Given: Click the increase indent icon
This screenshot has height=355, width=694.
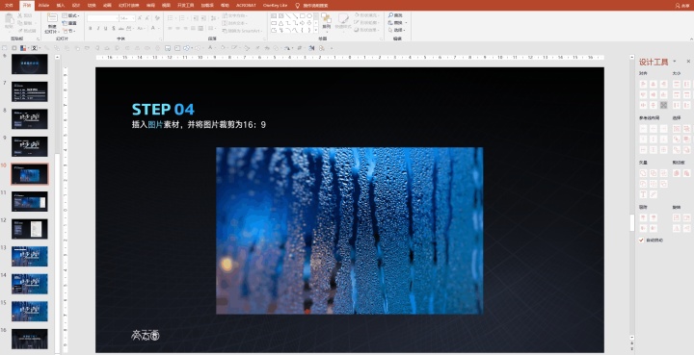Looking at the screenshot, I should pyautogui.click(x=203, y=18).
